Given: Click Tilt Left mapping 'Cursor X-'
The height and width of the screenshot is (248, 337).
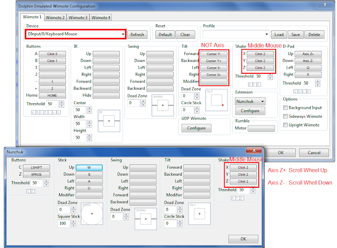Looking at the screenshot, I should (213, 68).
